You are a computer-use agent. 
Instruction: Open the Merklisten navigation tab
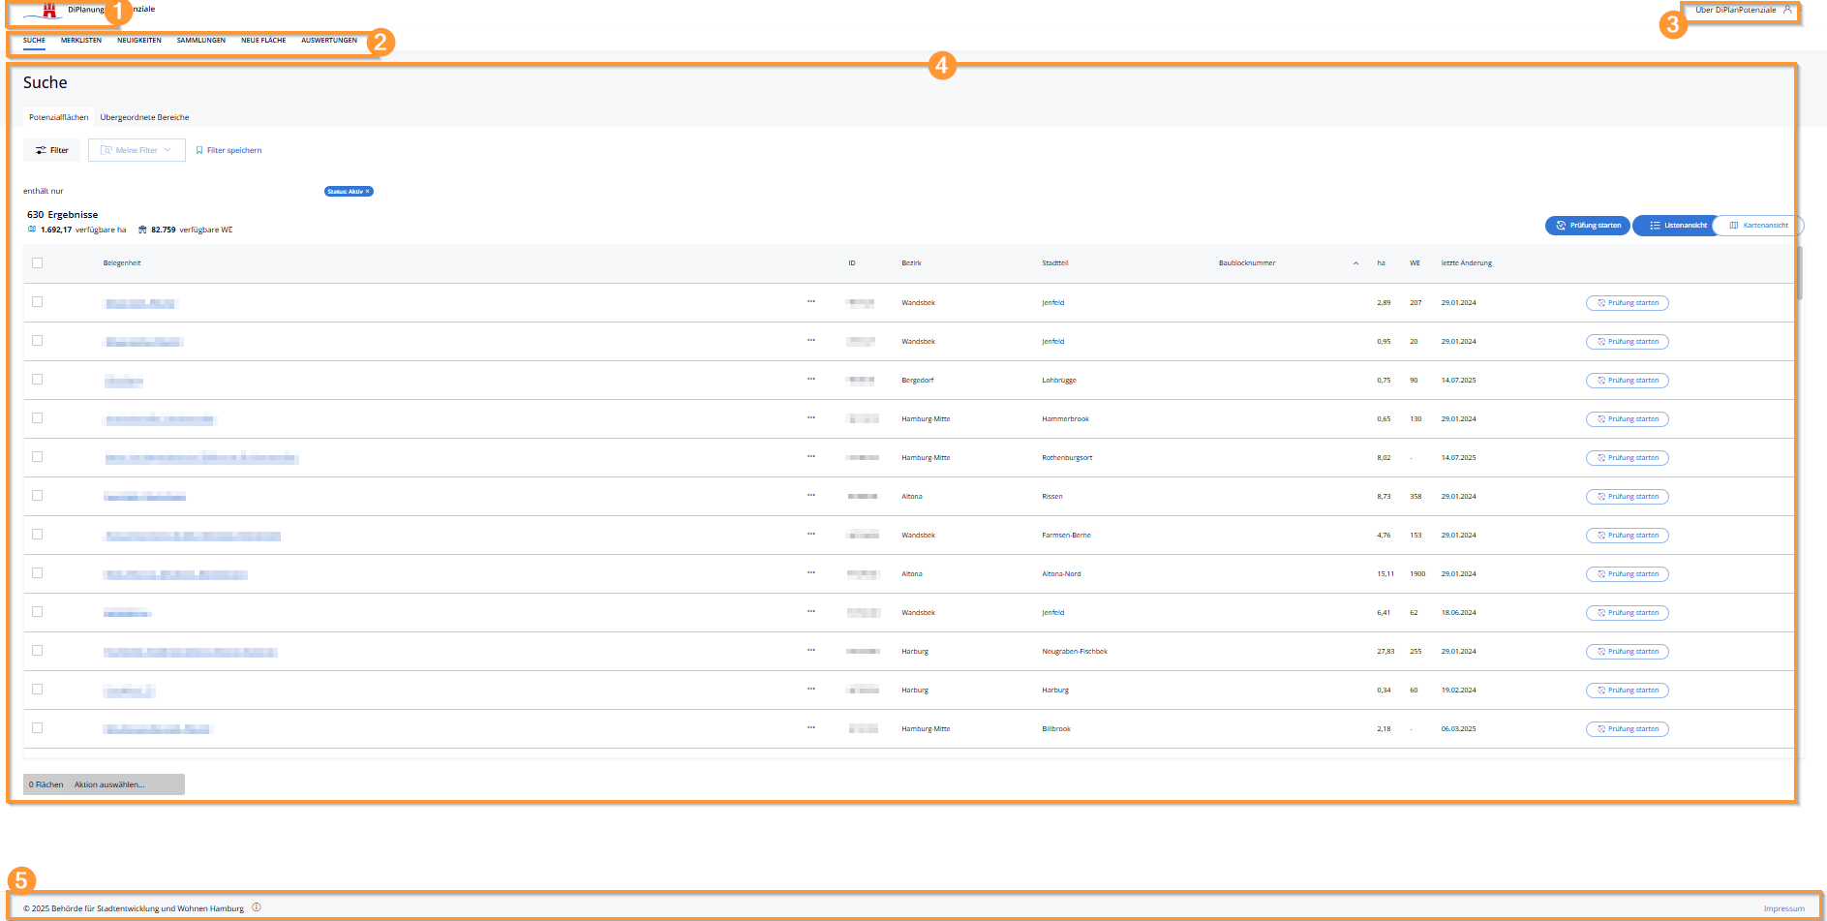(x=81, y=41)
